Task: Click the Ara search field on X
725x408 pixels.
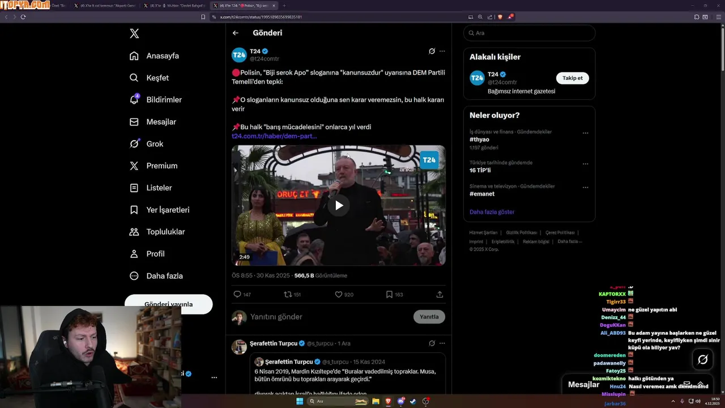Action: point(529,33)
